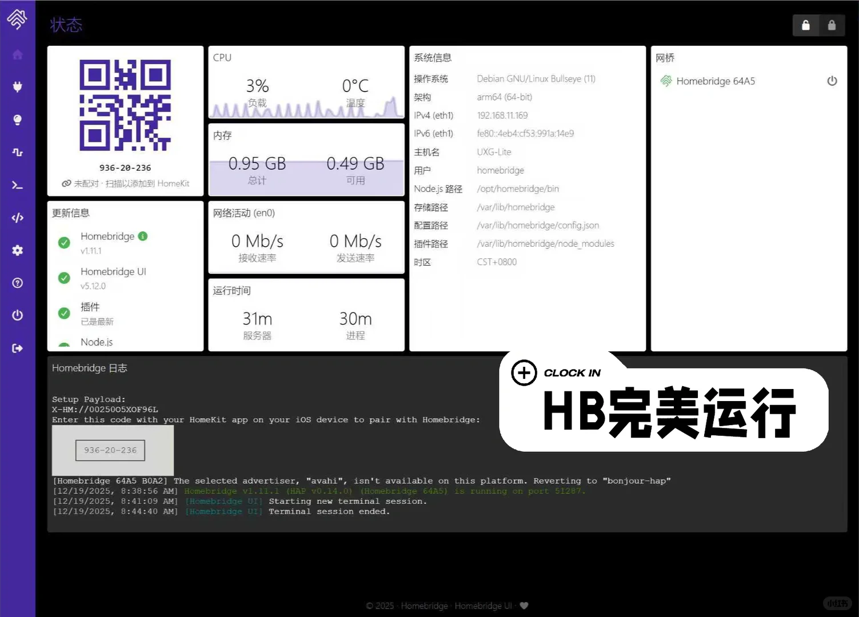Open the JSON config editor icon
The width and height of the screenshot is (859, 617).
tap(17, 218)
